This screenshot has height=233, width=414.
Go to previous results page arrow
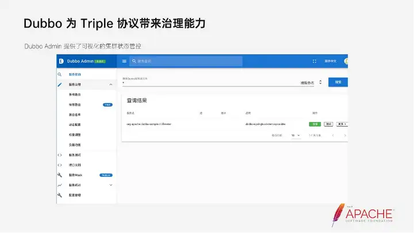[x=333, y=136]
